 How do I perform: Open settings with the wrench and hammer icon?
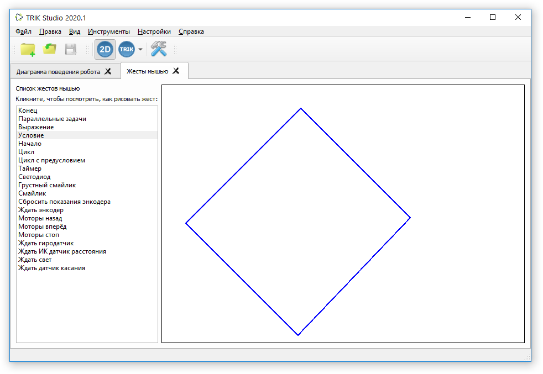159,49
